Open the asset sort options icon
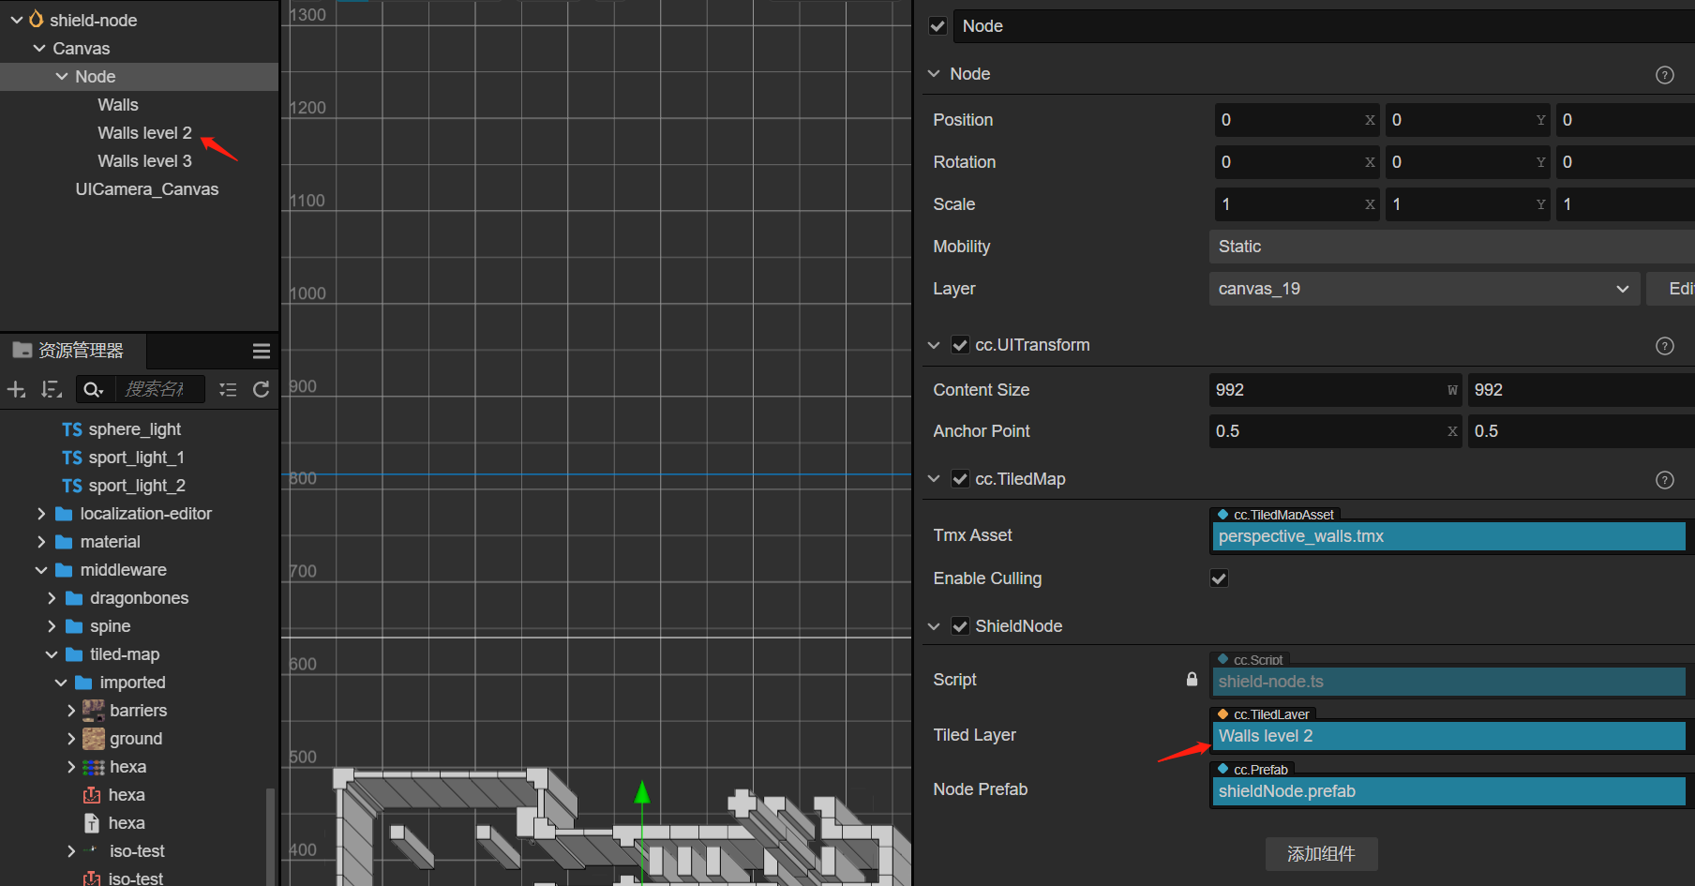 (x=52, y=389)
